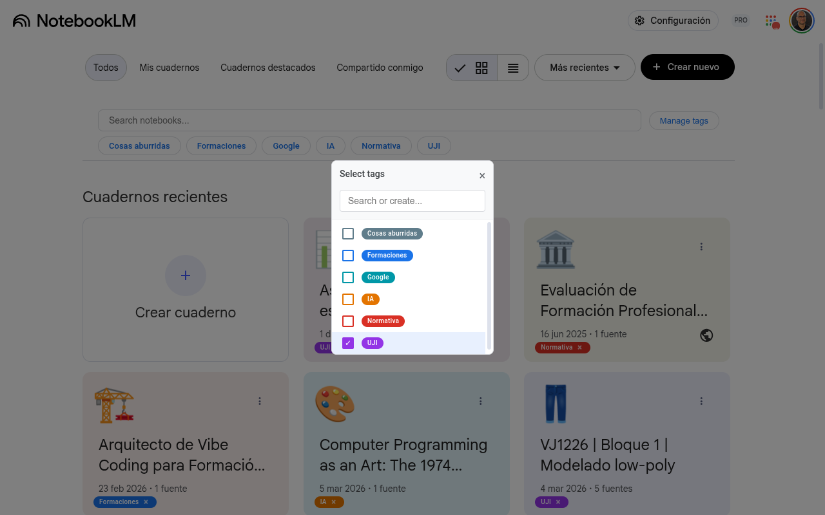Click the Configuración gear button
Image resolution: width=825 pixels, height=515 pixels.
(673, 21)
